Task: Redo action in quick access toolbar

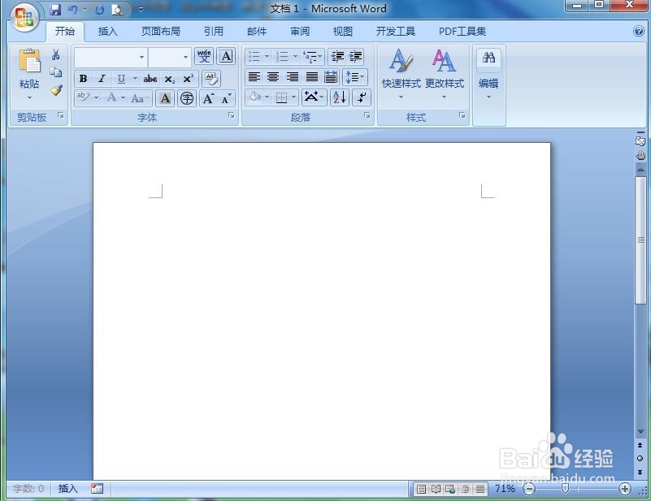Action: [99, 10]
